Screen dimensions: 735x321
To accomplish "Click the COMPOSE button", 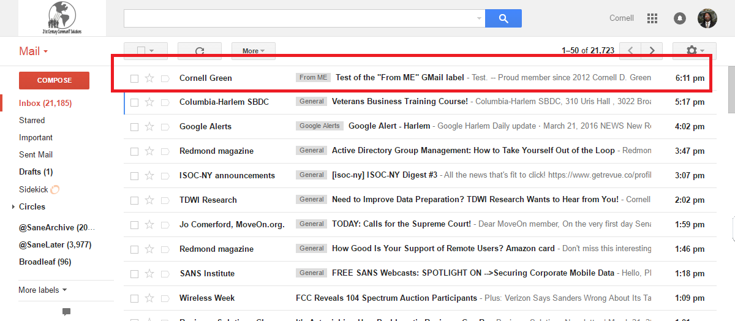I will pos(55,80).
